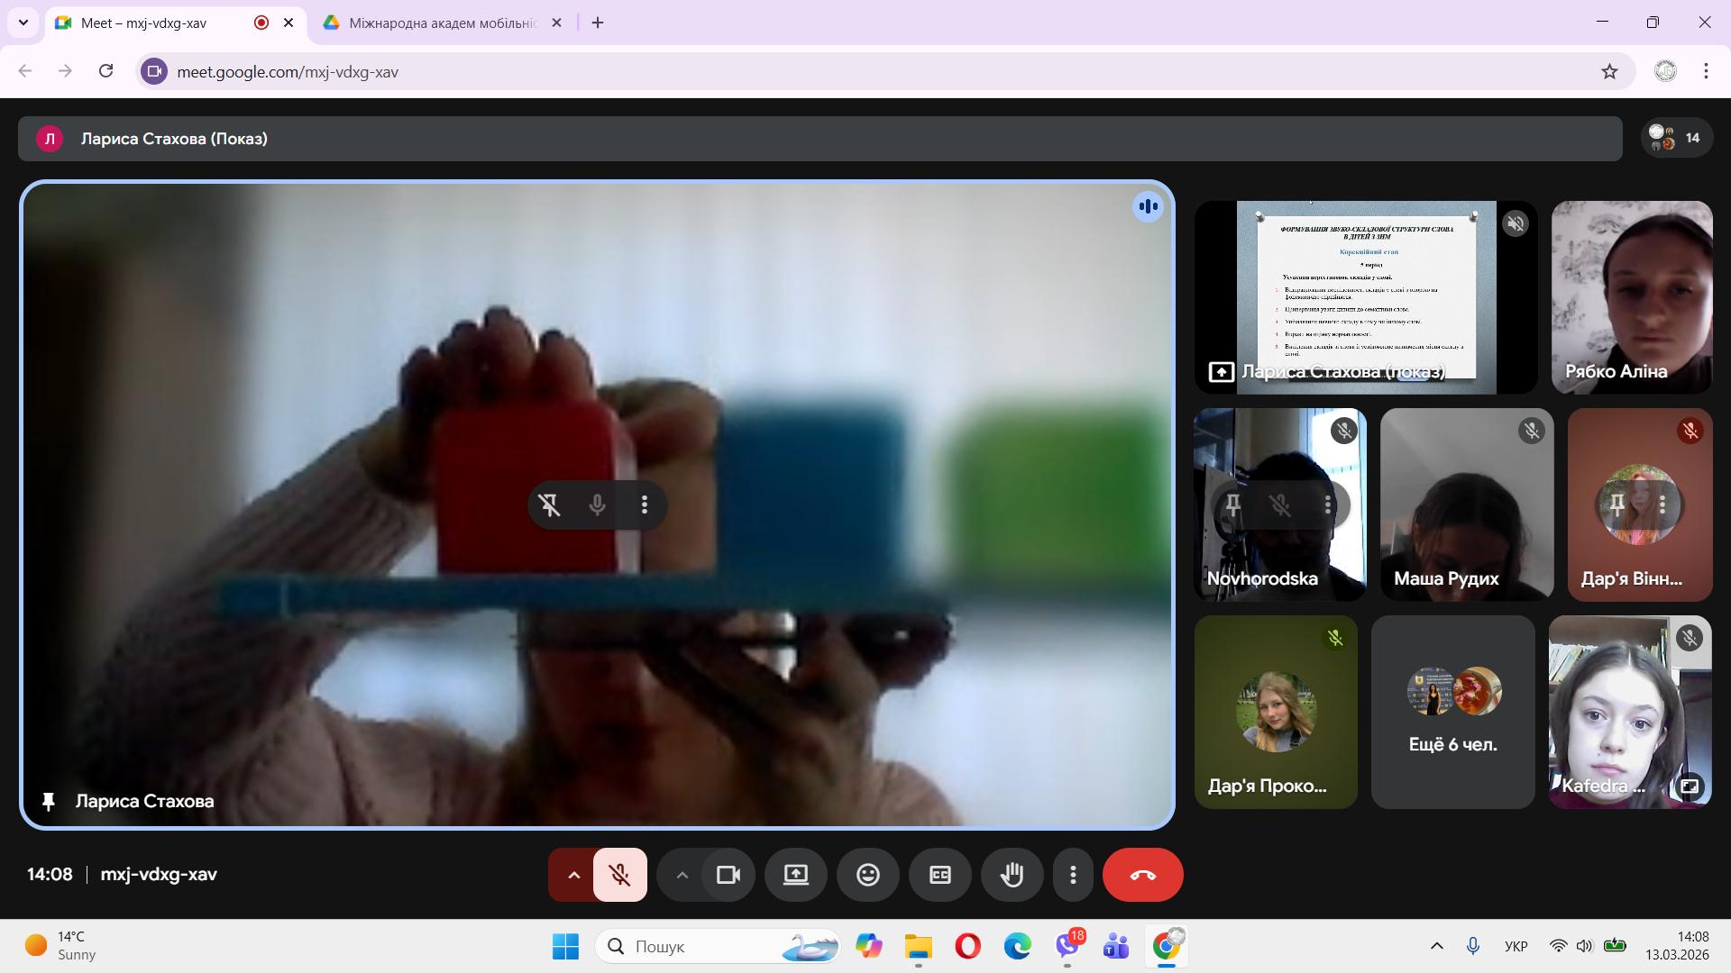The image size is (1731, 973).
Task: Open participants list showing 14 people
Action: (x=1676, y=138)
